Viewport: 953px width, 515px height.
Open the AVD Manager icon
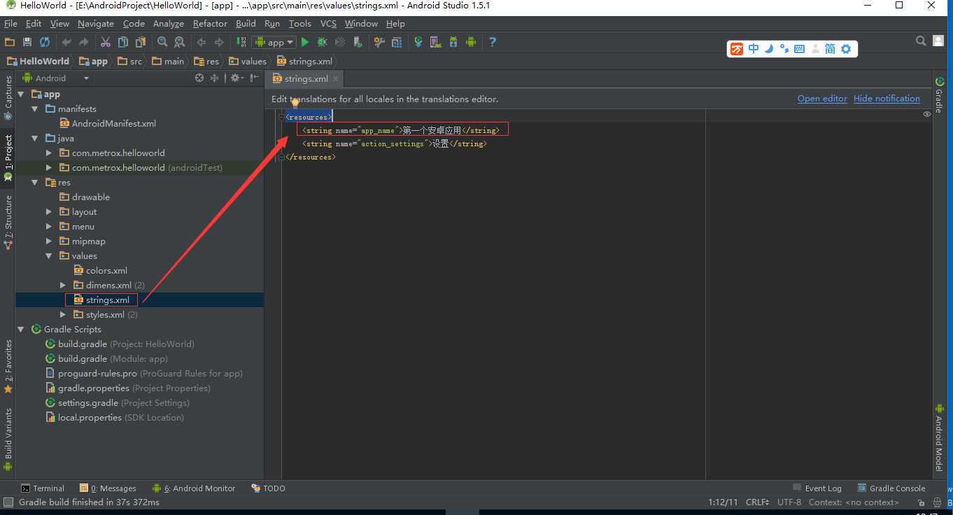436,42
